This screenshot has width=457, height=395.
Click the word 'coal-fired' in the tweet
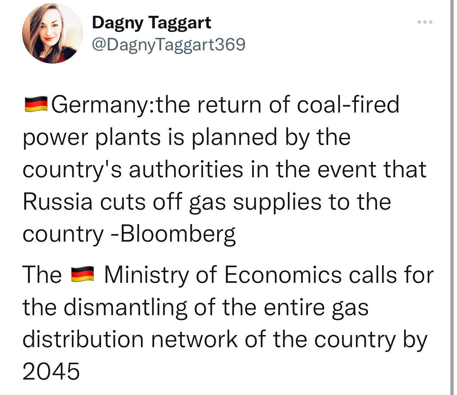point(348,104)
